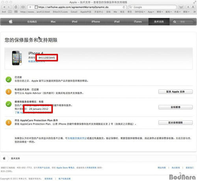Open the iPod navigation tab
Screen dimensions: 197x181
pos(74,22)
